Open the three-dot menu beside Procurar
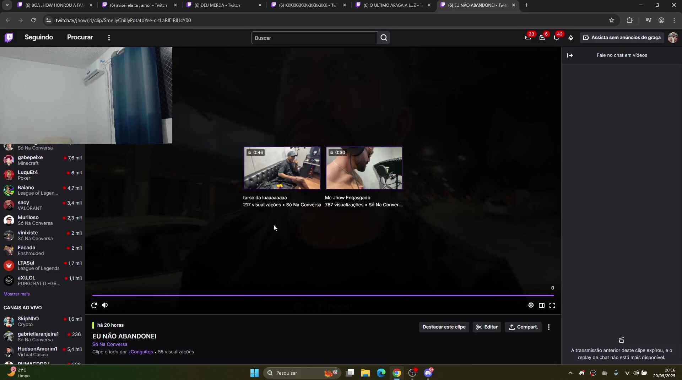Screen dimensions: 682x380 click(109, 38)
